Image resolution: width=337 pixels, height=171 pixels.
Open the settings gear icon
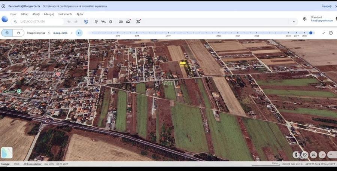(x=304, y=19)
